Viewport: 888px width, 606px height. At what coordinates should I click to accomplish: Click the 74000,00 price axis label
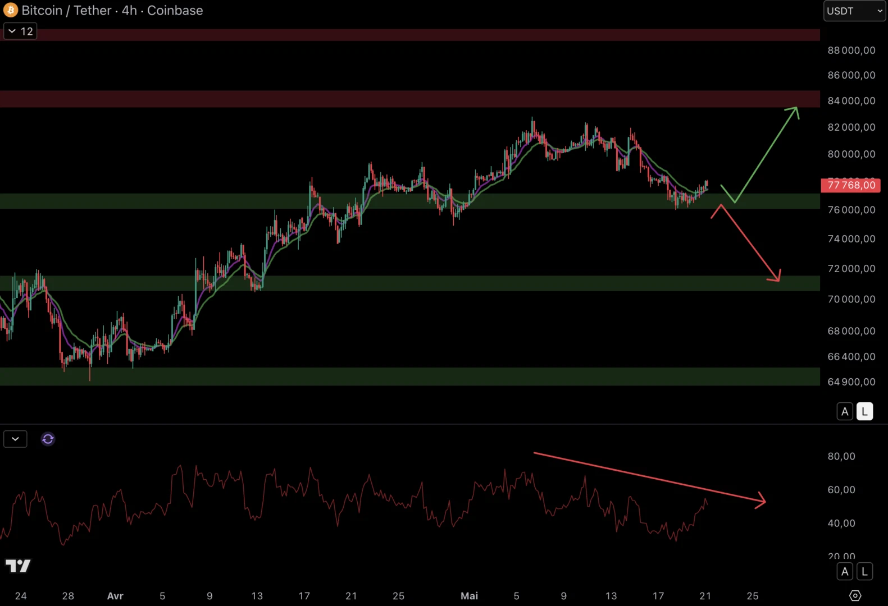[x=851, y=239]
